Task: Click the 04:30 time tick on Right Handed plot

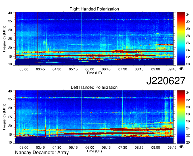Action: [x=57, y=69]
